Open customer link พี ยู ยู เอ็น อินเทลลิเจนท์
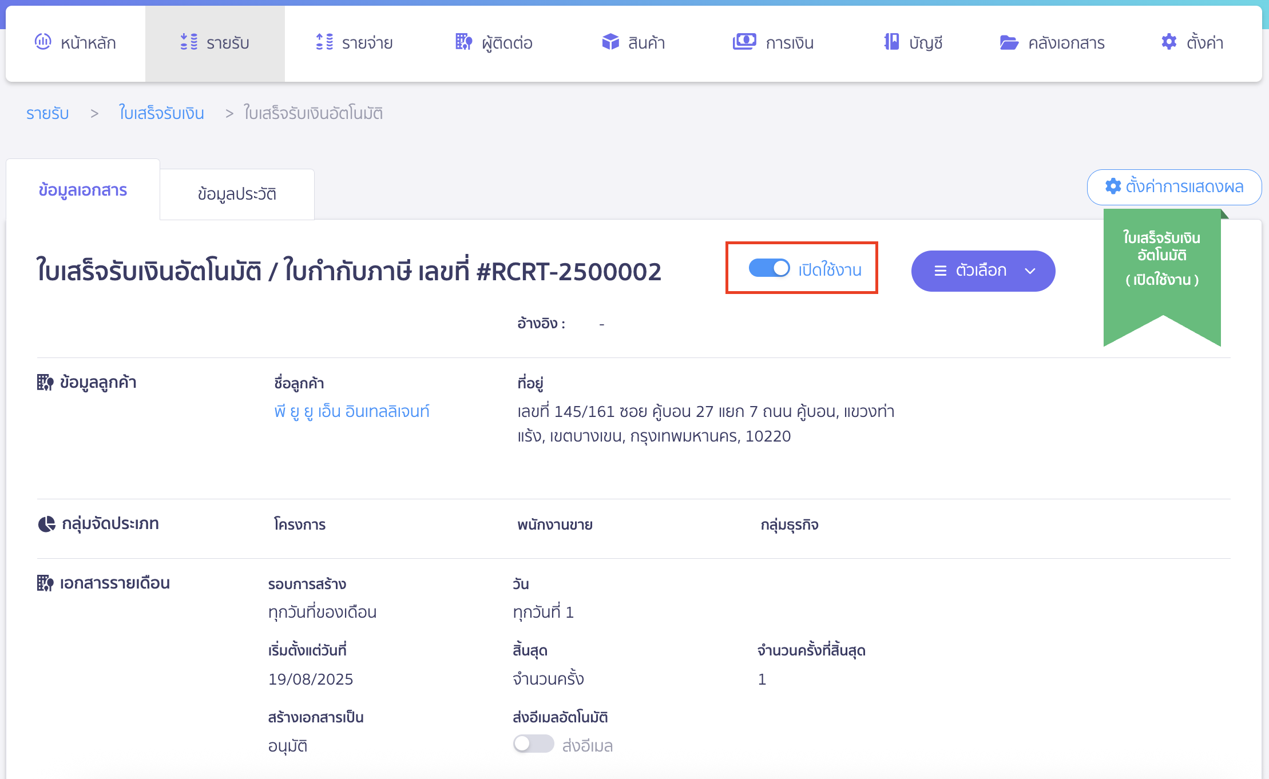Image resolution: width=1269 pixels, height=779 pixels. tap(352, 411)
